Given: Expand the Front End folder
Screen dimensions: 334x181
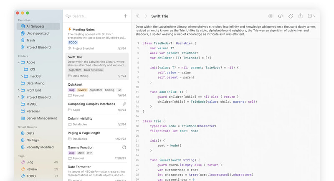Looking at the screenshot, I should [x=18, y=90].
